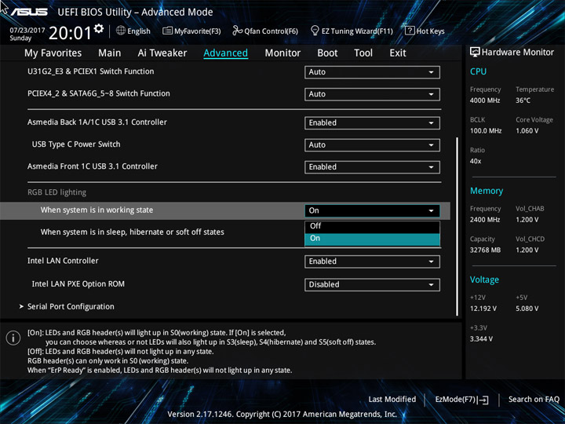Open the My Favorites tab
565x424 pixels.
point(53,53)
